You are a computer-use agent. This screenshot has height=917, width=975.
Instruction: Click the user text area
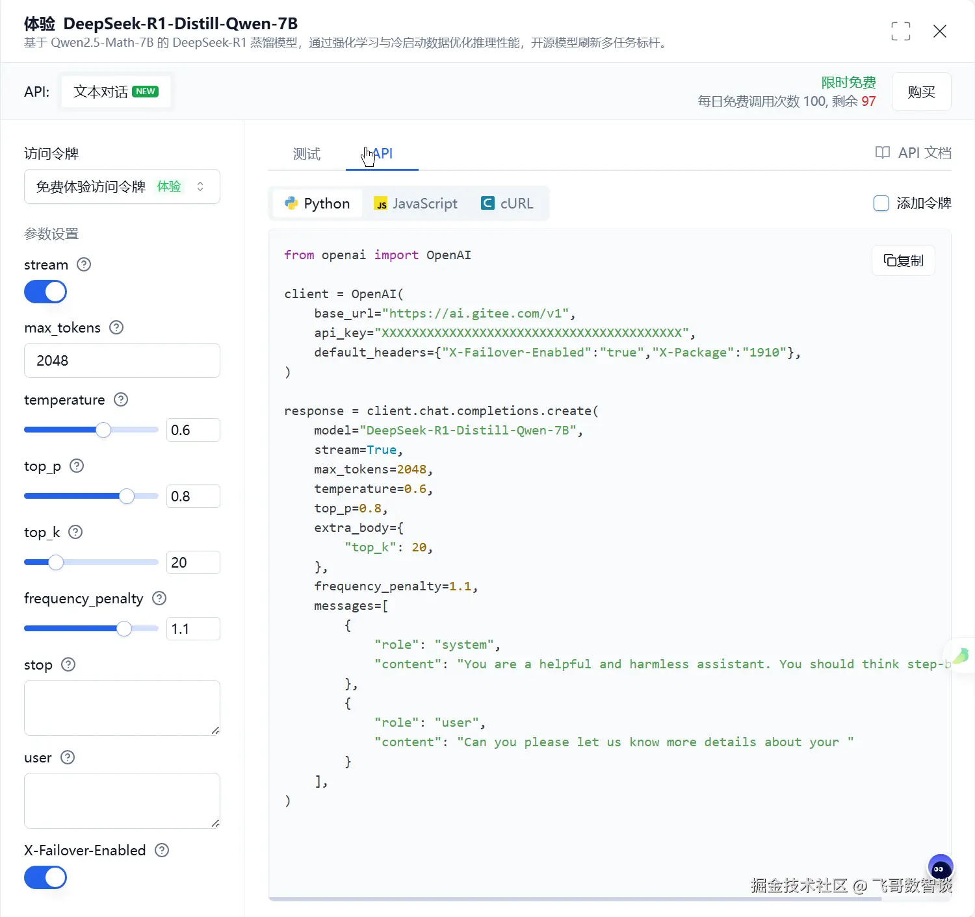[122, 801]
